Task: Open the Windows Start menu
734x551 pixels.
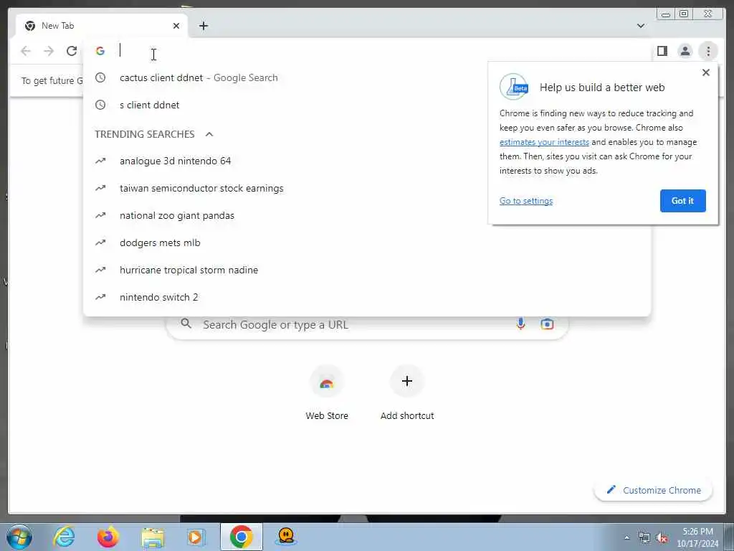Action: (x=19, y=537)
